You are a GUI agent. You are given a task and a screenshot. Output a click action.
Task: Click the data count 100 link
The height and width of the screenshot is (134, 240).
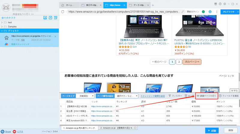(x=23, y=40)
